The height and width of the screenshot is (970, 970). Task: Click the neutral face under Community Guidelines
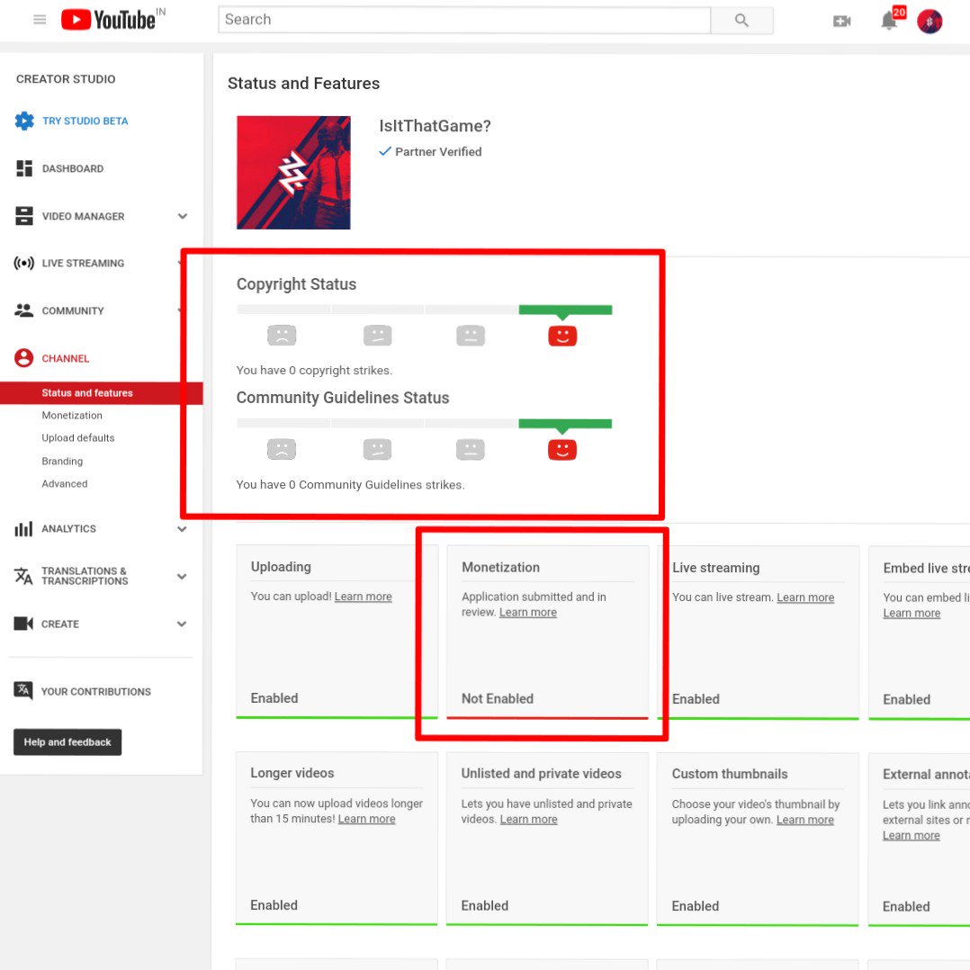471,450
